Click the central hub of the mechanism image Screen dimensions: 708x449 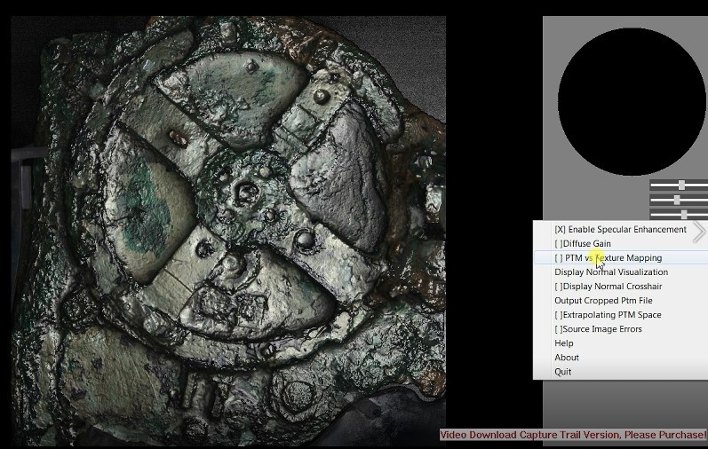[242, 189]
